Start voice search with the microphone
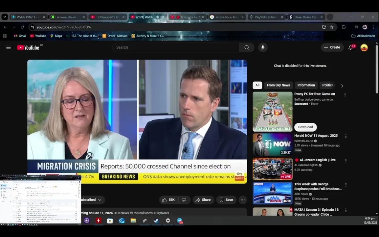379x237 pixels. pos(263,47)
